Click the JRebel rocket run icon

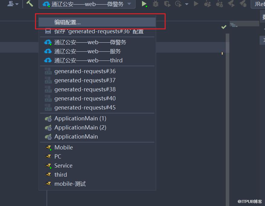pos(231,4)
